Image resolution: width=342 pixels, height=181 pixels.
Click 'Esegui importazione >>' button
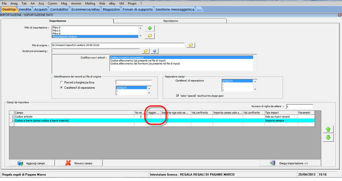pyautogui.click(x=290, y=163)
